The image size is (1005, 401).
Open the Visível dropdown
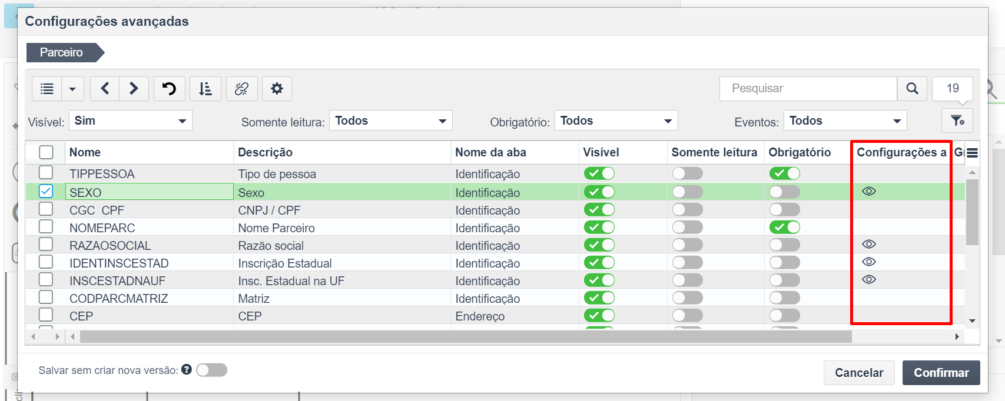[x=131, y=121]
